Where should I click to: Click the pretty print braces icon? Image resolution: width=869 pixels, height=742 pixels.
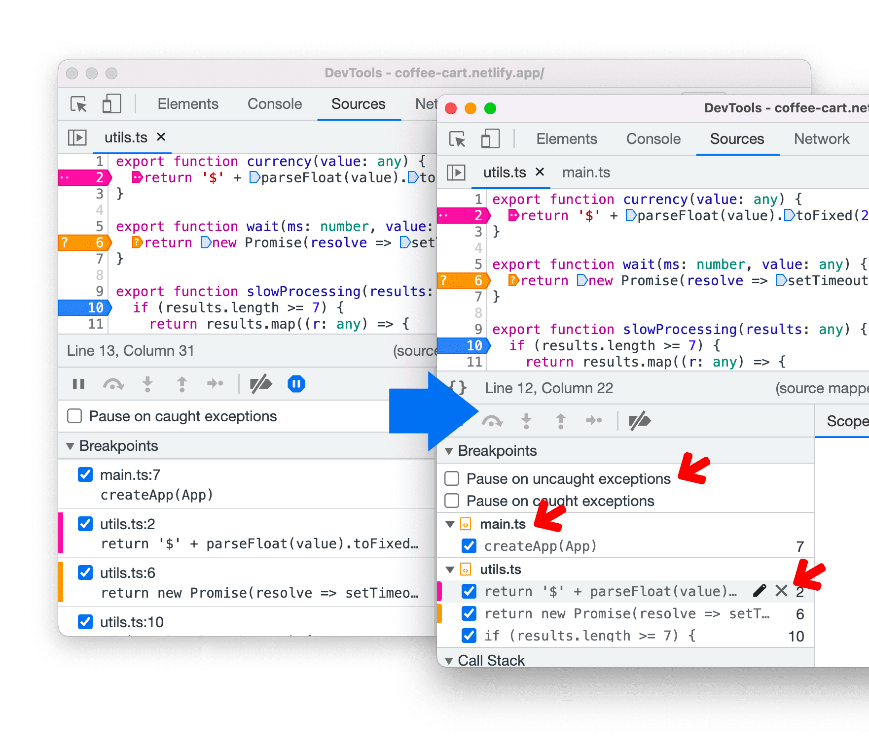[x=459, y=388]
